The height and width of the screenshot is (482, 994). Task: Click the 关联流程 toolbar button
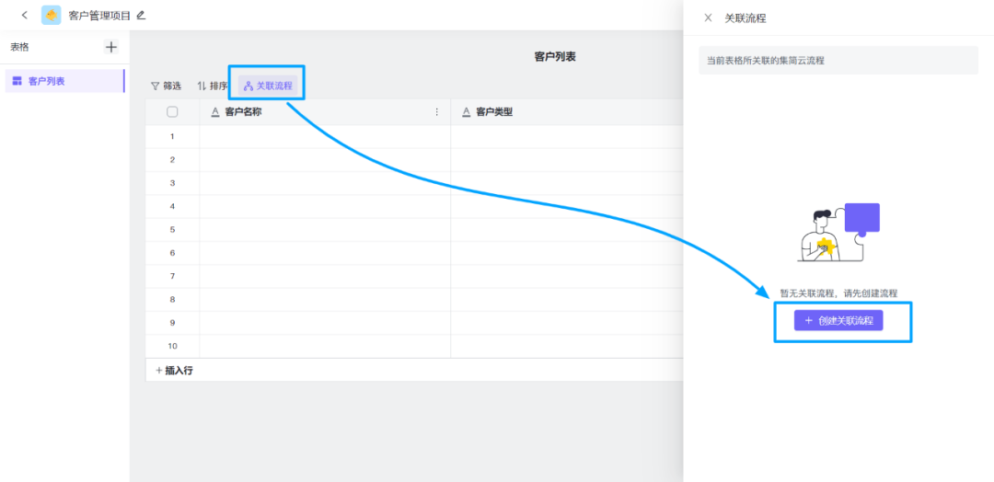click(268, 86)
